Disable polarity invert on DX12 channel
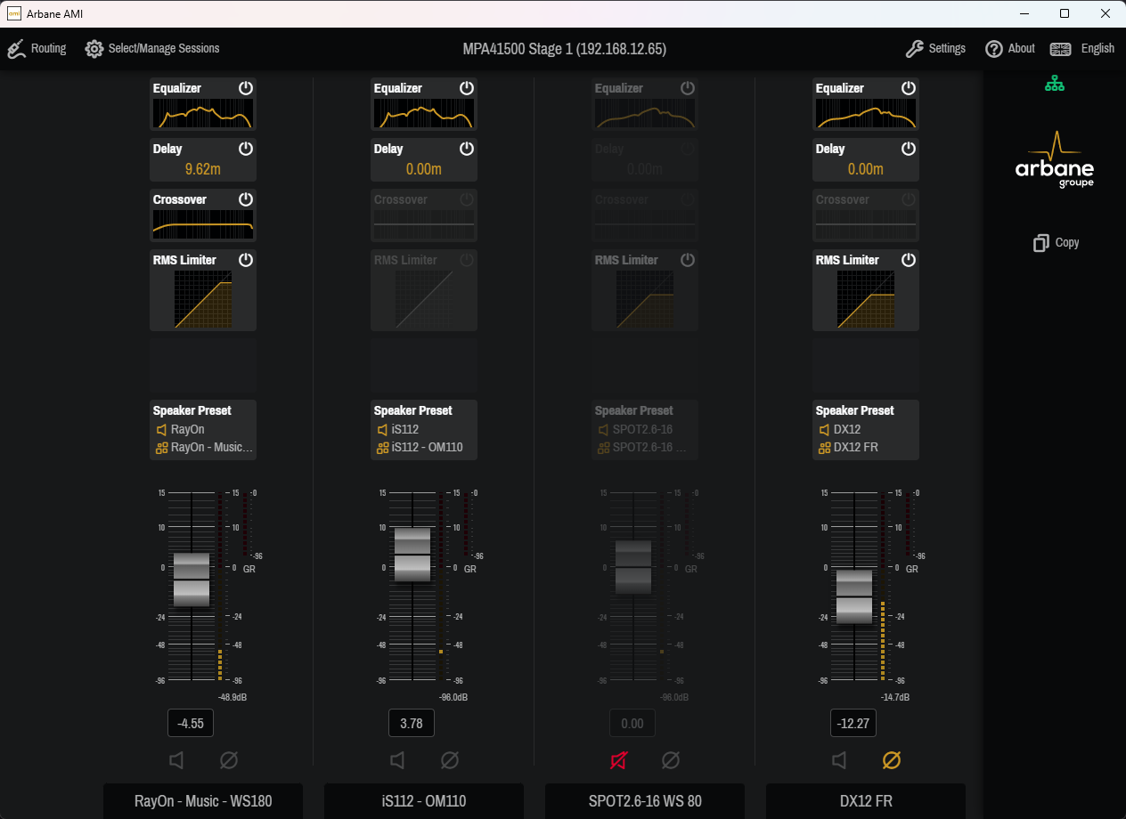 coord(892,760)
